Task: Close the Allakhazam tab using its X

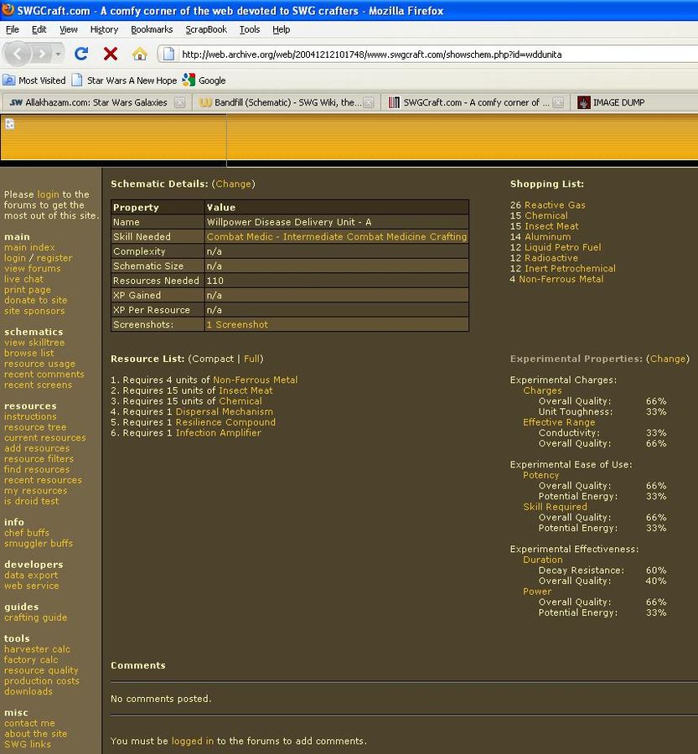Action: point(179,102)
